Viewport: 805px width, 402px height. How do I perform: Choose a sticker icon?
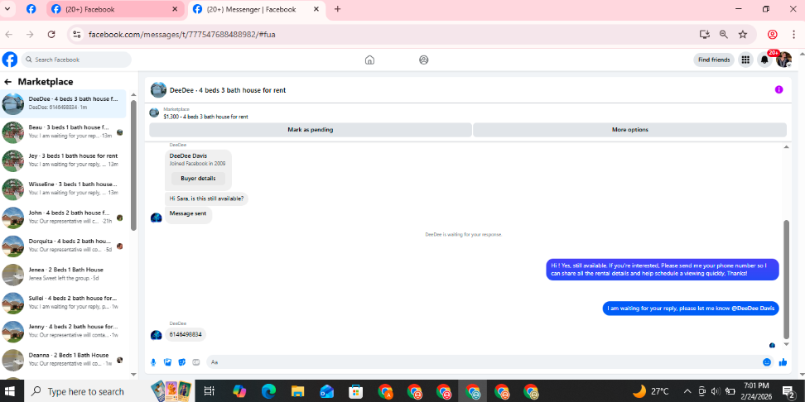(x=181, y=362)
